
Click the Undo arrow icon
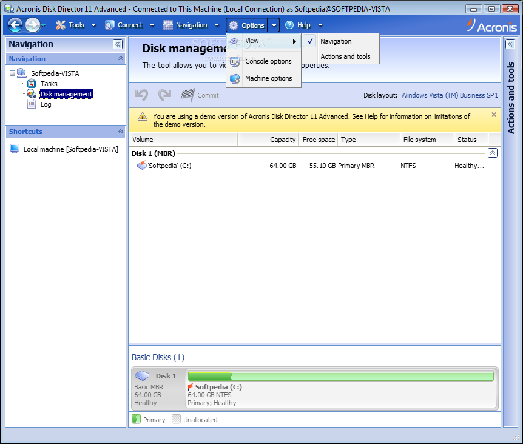point(141,95)
